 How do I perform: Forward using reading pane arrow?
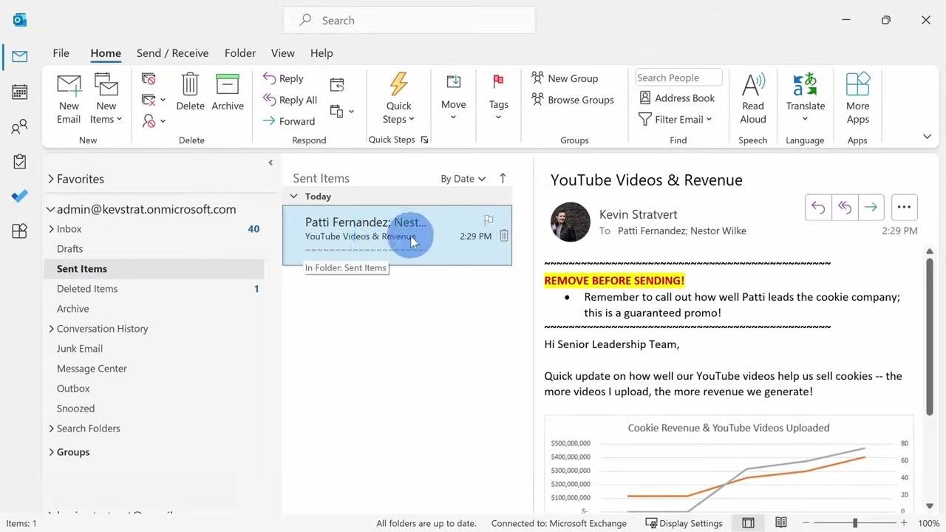click(871, 208)
